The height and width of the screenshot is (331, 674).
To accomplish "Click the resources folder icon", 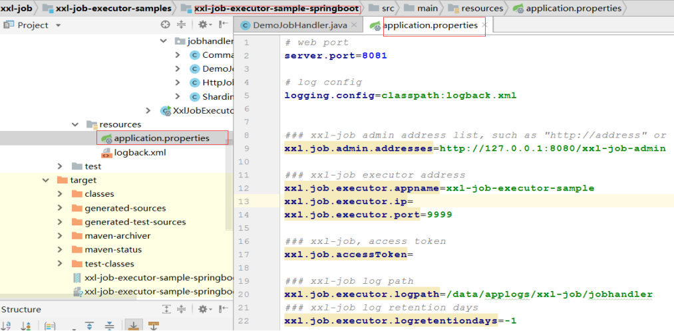I will pyautogui.click(x=92, y=124).
